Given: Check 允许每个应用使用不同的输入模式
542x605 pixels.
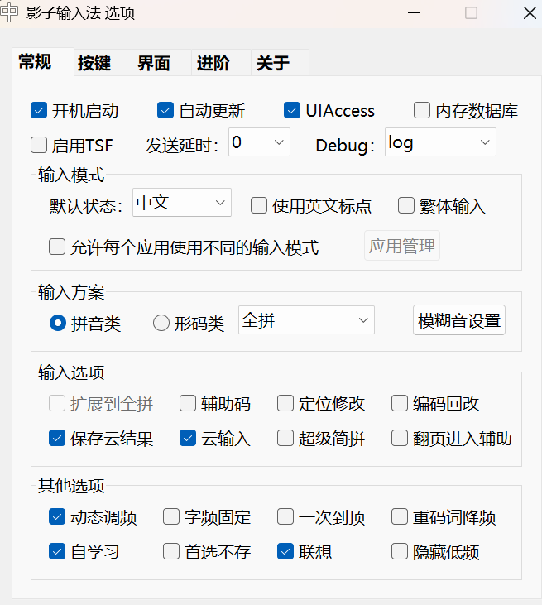Looking at the screenshot, I should pyautogui.click(x=57, y=247).
